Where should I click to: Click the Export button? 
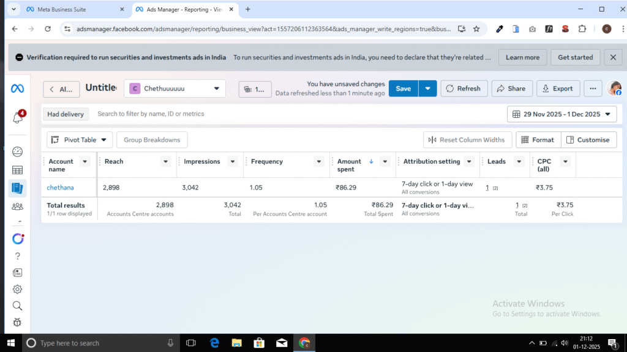click(x=558, y=89)
